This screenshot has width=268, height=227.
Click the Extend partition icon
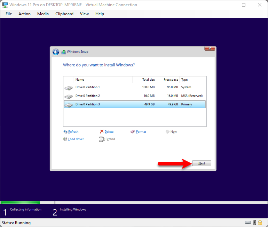[x=102, y=139]
